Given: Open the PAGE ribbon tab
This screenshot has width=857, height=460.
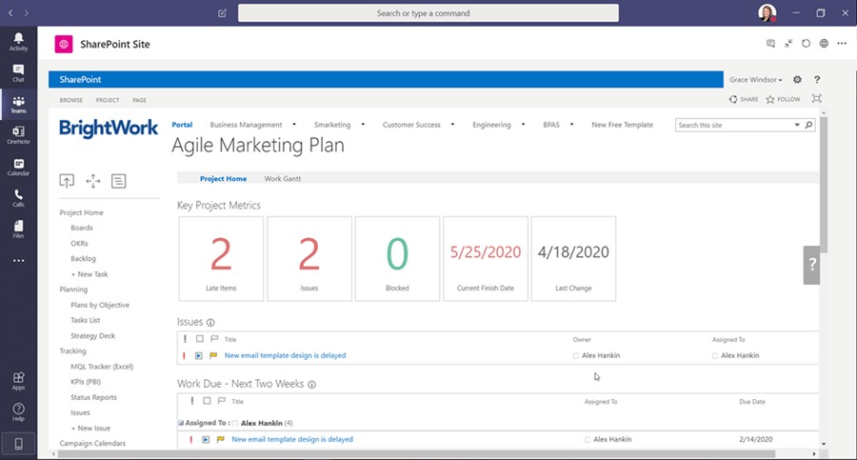Looking at the screenshot, I should point(139,100).
